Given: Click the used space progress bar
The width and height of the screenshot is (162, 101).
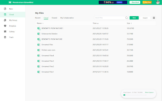Looking at the screenshot, I should point(138,95).
